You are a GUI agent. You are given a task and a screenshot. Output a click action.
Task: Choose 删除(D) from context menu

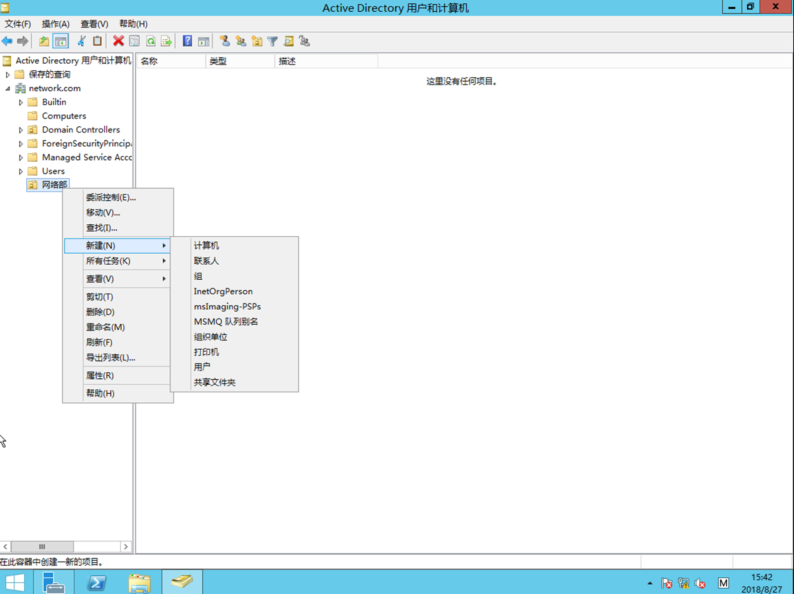(x=117, y=312)
